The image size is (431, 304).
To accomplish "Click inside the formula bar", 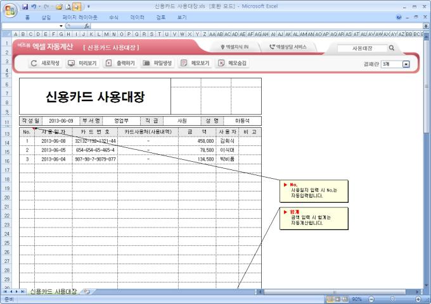I will [x=257, y=26].
